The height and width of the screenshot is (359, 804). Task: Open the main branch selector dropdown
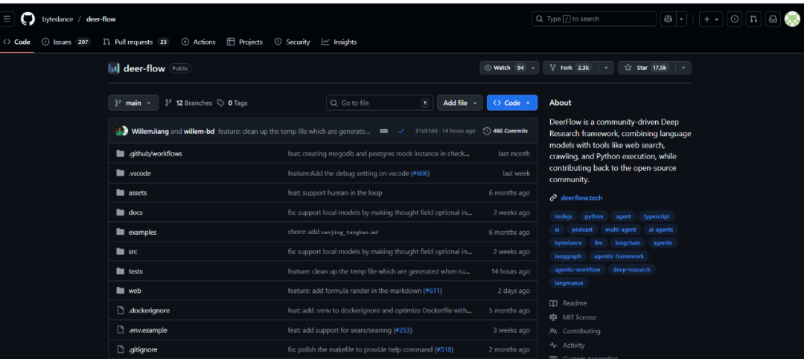(133, 103)
